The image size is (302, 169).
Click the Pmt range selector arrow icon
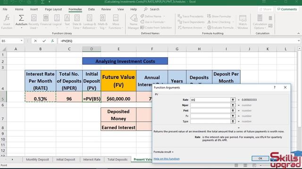tap(233, 110)
